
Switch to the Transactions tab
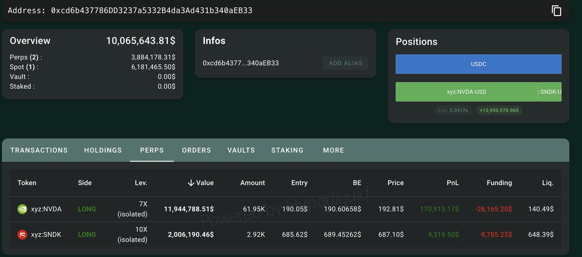point(39,150)
